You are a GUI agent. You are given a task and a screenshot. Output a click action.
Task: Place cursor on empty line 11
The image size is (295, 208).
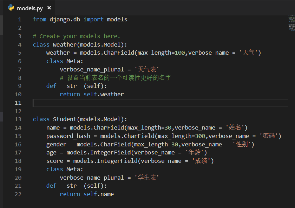pos(105,103)
